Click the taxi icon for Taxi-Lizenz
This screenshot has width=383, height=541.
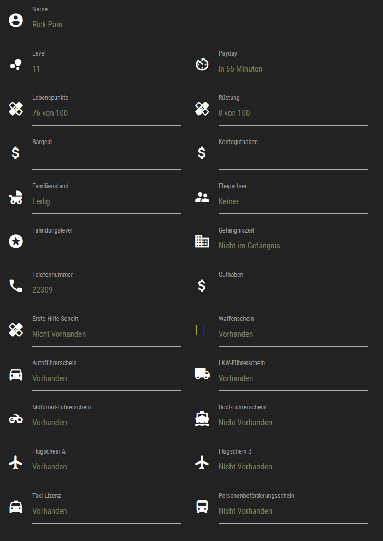pos(16,507)
